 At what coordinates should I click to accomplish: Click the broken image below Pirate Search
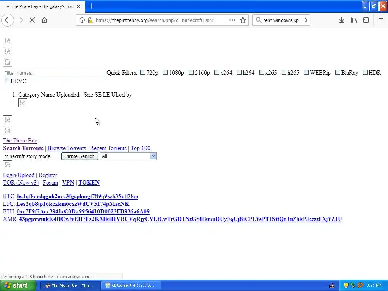(8, 165)
